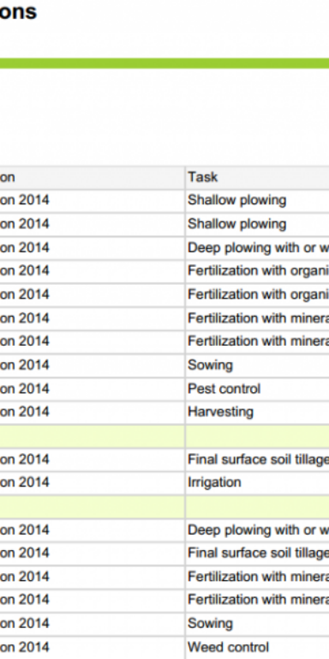
Task: Click the Sowing cell above Pest control
Action: (x=257, y=366)
